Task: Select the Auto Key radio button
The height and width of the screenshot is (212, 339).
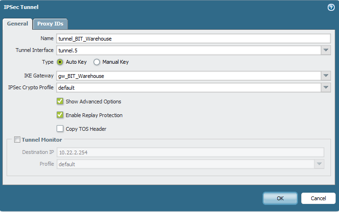Action: 60,62
